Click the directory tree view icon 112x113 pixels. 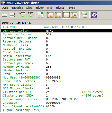point(50,15)
